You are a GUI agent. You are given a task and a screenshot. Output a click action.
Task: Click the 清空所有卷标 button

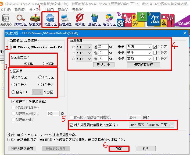click(143, 65)
